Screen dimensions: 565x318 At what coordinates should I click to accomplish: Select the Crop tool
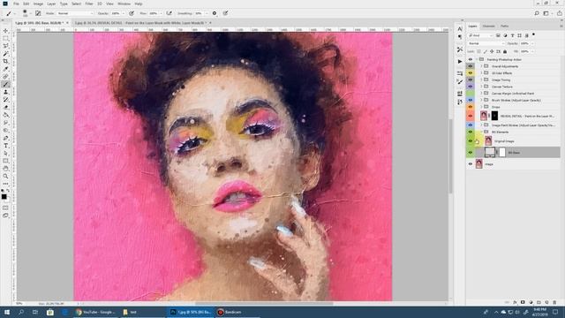pos(5,61)
